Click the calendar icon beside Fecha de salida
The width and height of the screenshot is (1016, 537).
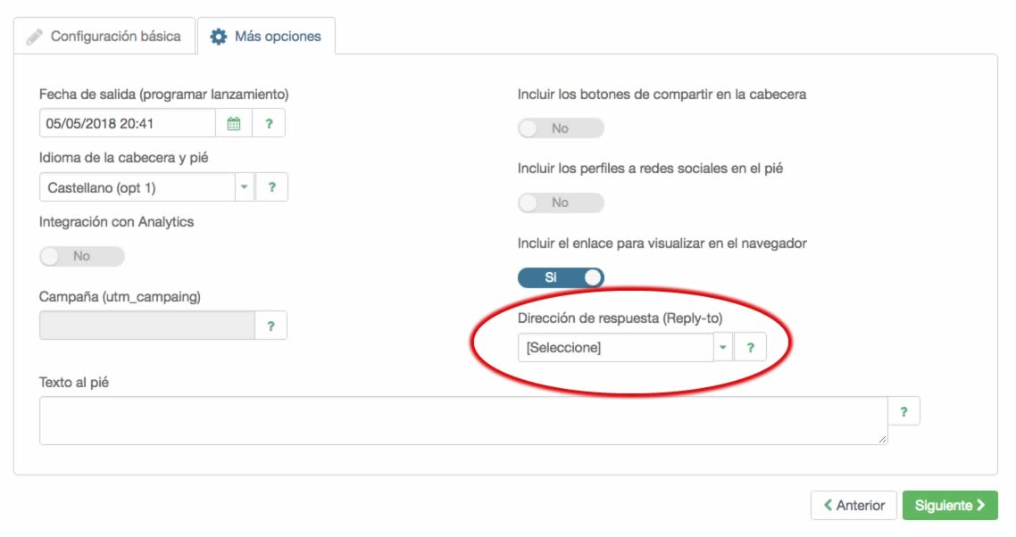[234, 124]
